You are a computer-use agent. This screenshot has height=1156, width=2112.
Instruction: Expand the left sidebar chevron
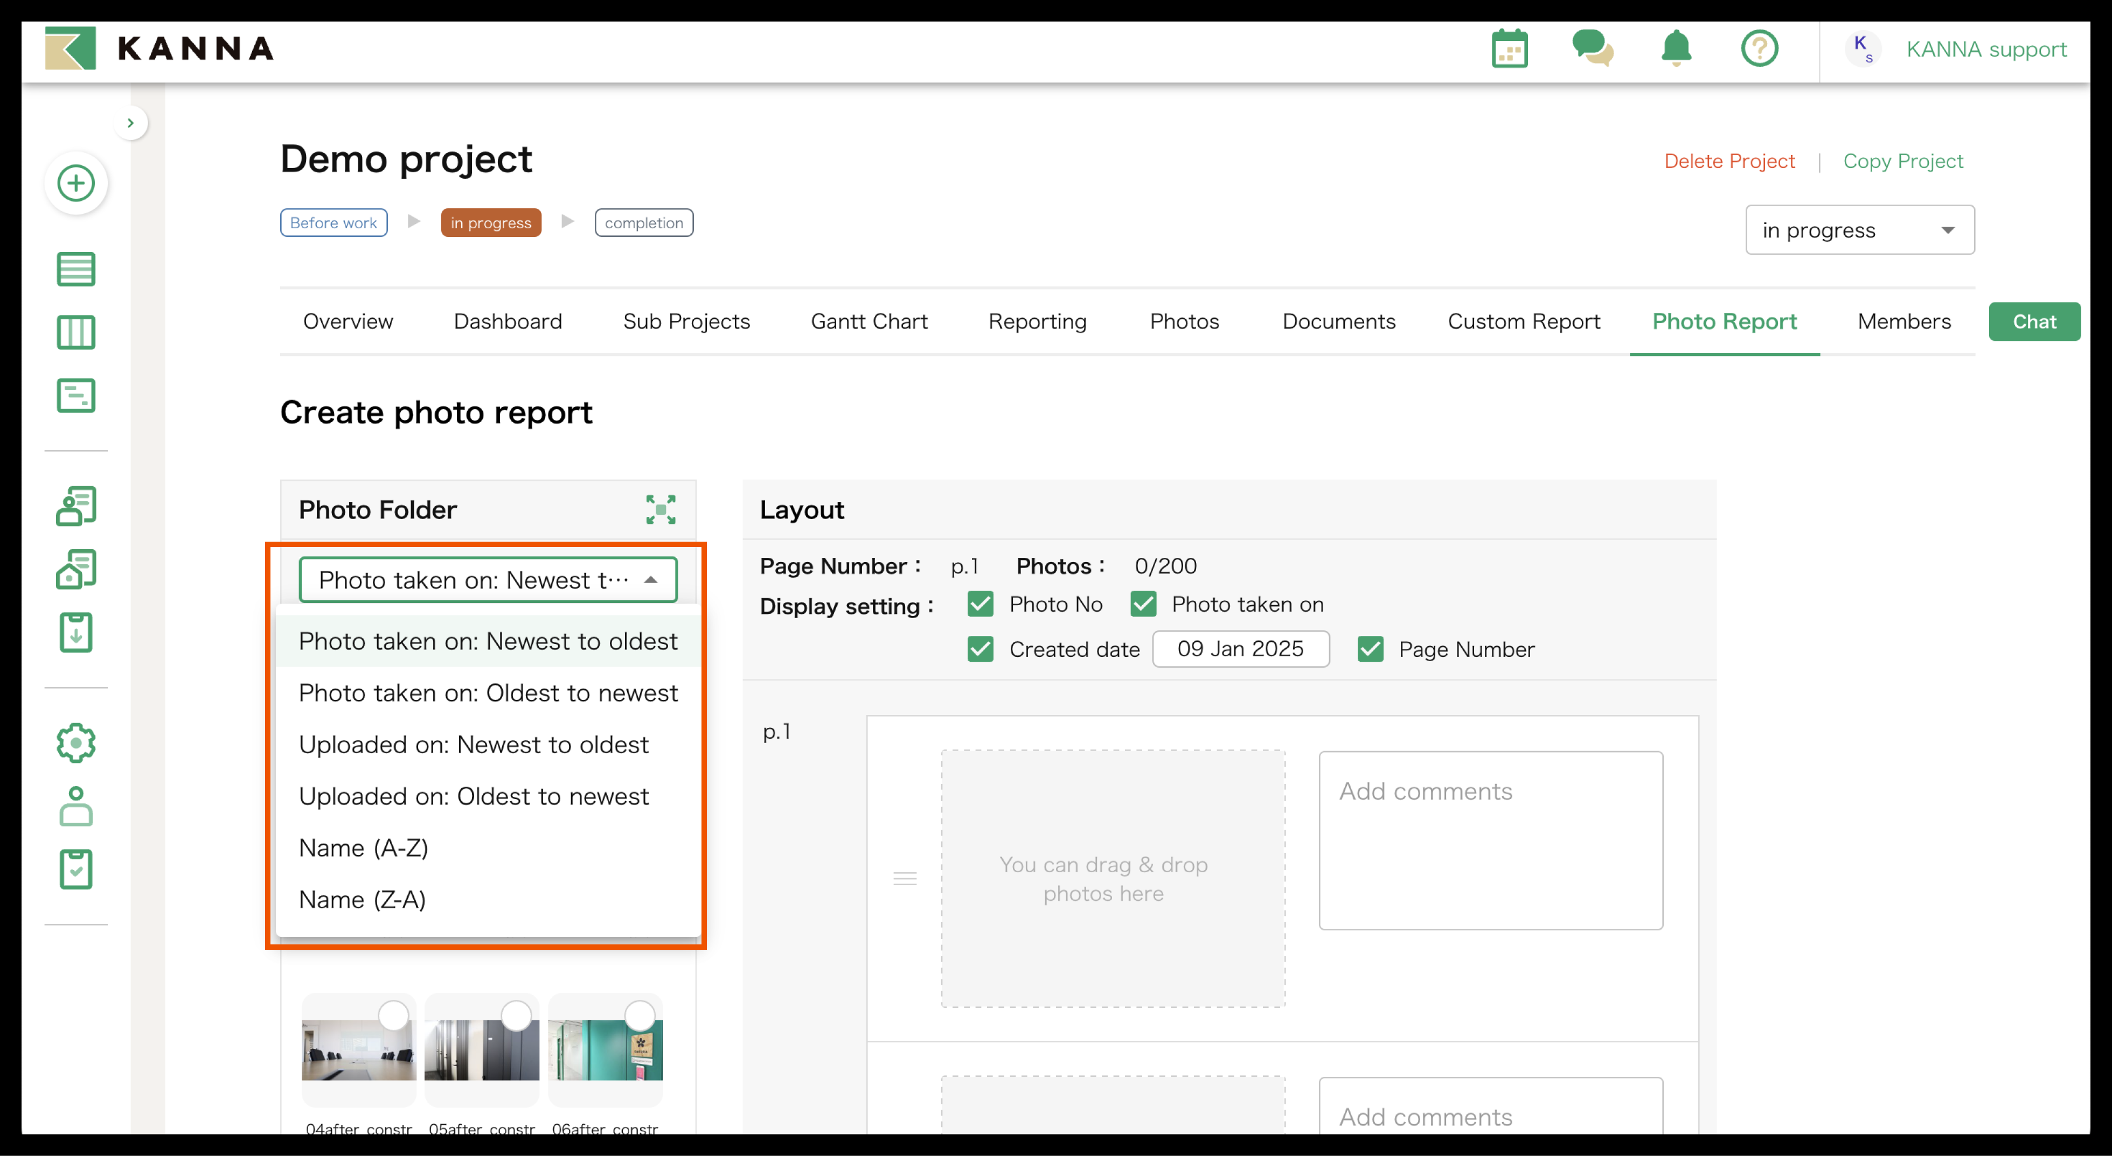tap(130, 123)
